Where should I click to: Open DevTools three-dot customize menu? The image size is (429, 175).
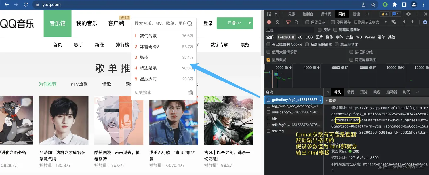click(417, 14)
